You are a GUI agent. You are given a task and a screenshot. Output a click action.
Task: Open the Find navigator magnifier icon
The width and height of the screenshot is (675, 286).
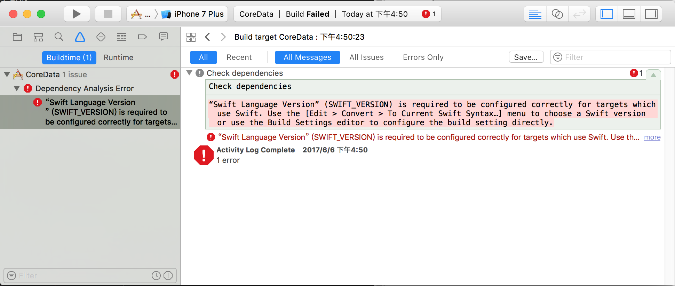[59, 37]
